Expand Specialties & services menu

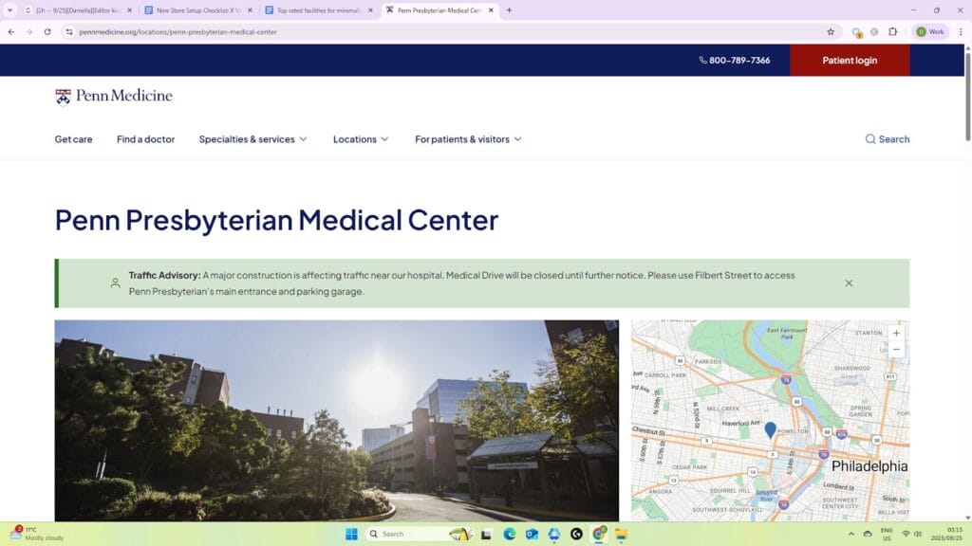coord(252,139)
